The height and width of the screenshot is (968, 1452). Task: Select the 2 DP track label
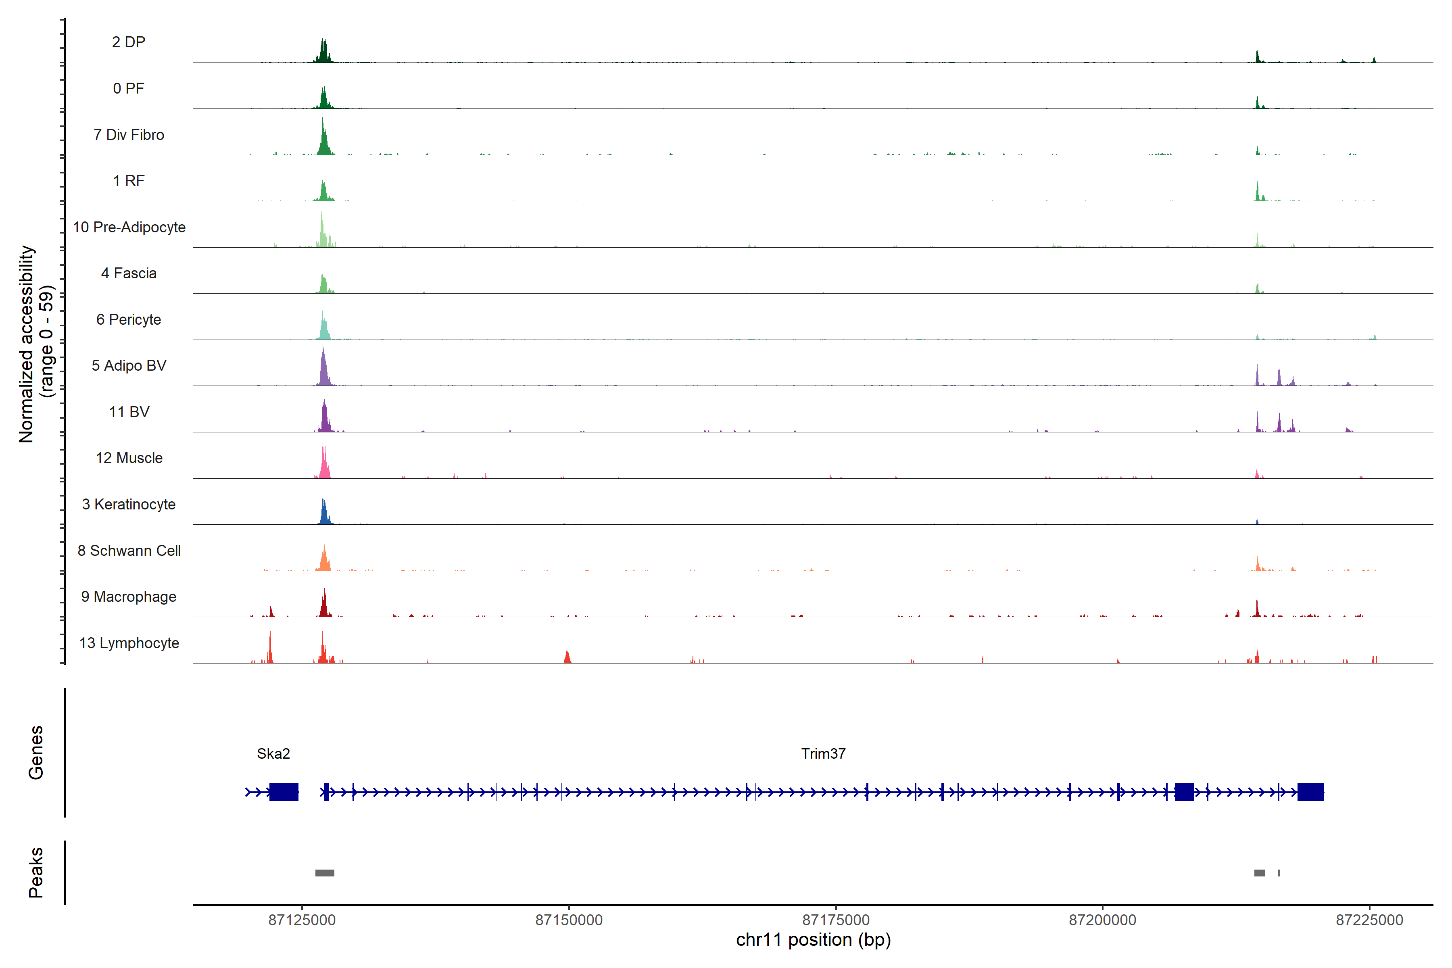[128, 42]
